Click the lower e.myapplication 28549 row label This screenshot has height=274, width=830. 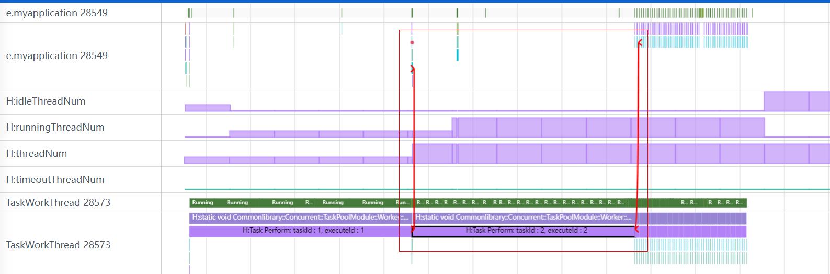tap(56, 56)
